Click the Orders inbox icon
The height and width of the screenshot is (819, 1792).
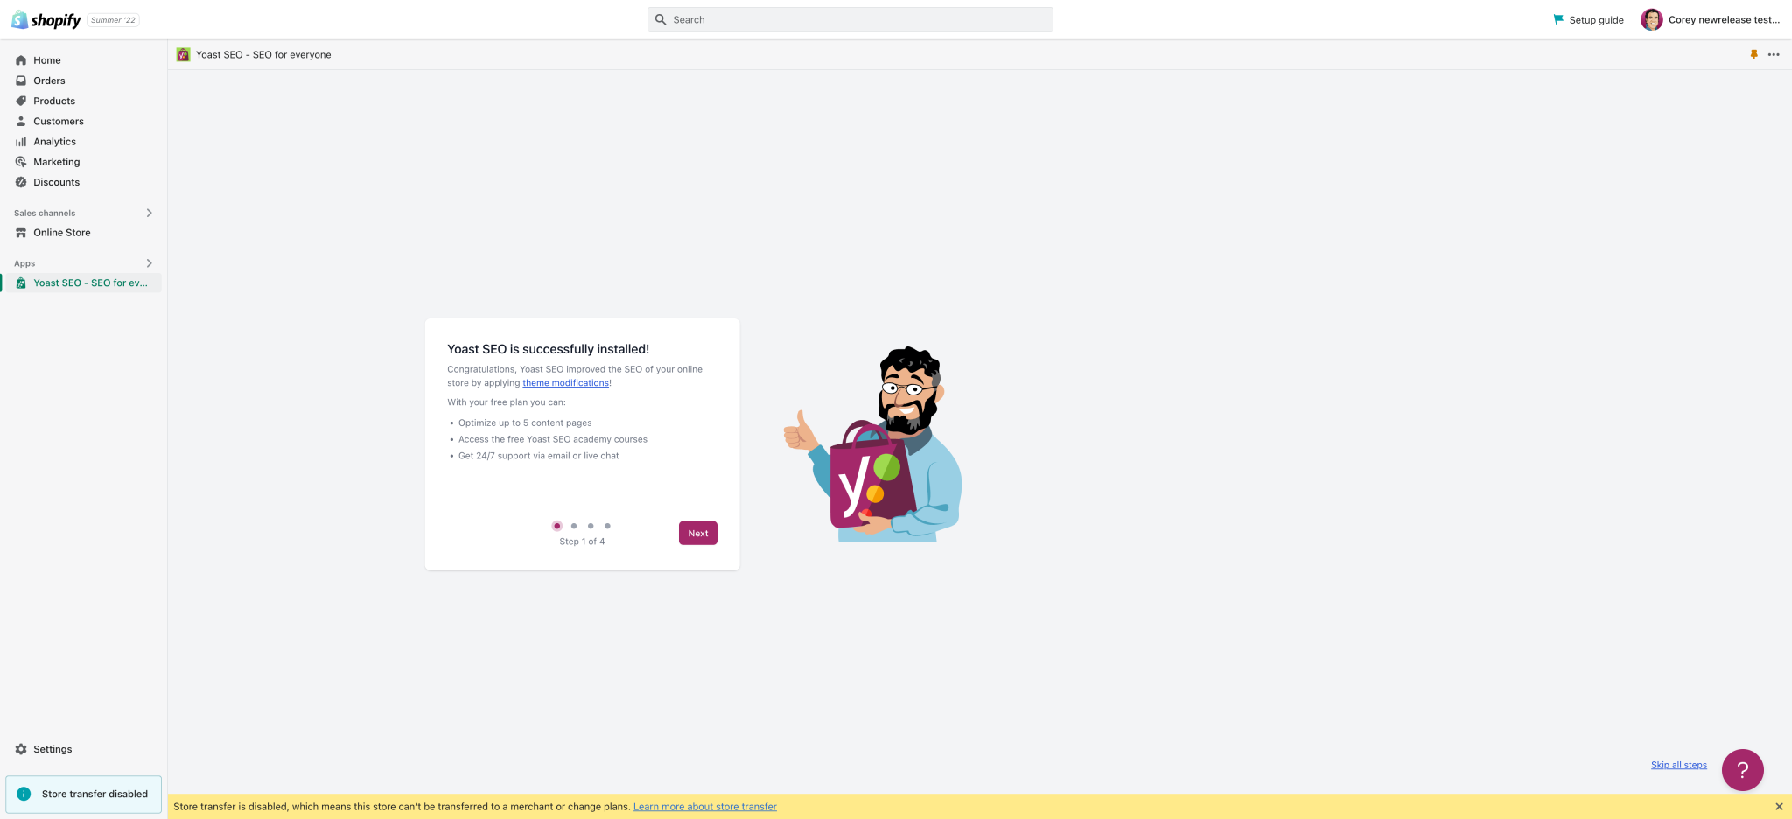[21, 80]
